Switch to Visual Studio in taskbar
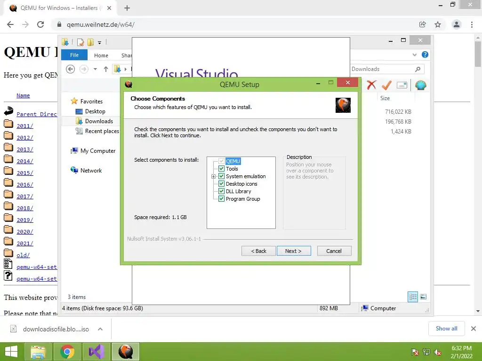Viewport: 482px width, 361px height. click(x=96, y=352)
